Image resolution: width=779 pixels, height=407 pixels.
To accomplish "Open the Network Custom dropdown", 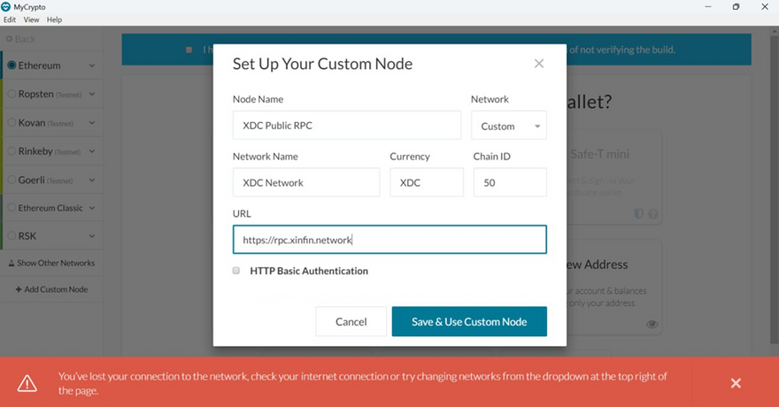I will pos(508,126).
